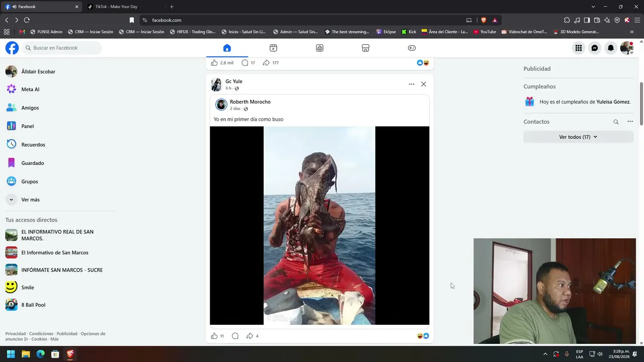Focus the Buscar en Facebook search field
Screen dimensions: 644x362
pyautogui.click(x=62, y=48)
